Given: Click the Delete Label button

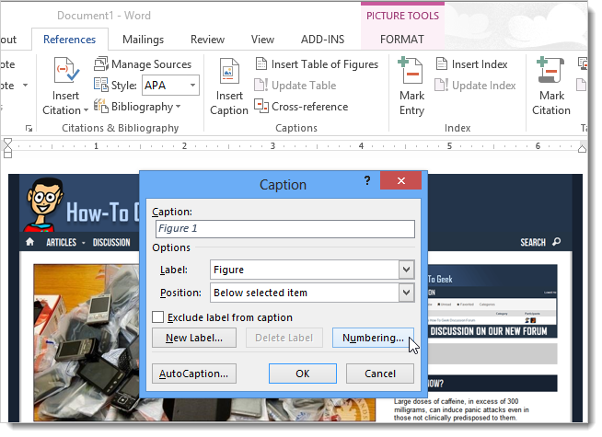Looking at the screenshot, I should coord(284,338).
